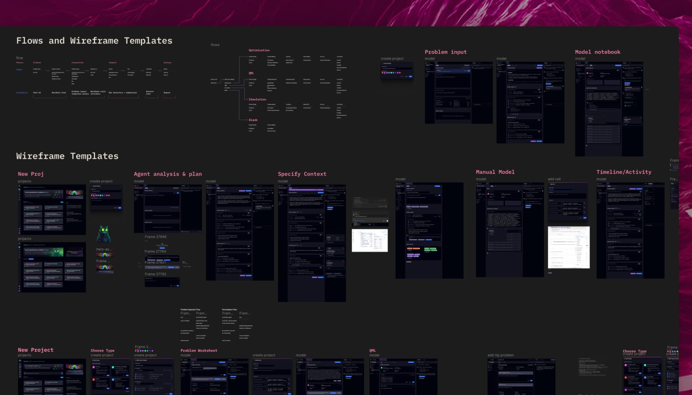Click the 'flow' frame label
This screenshot has height=395, width=692.
(x=19, y=58)
